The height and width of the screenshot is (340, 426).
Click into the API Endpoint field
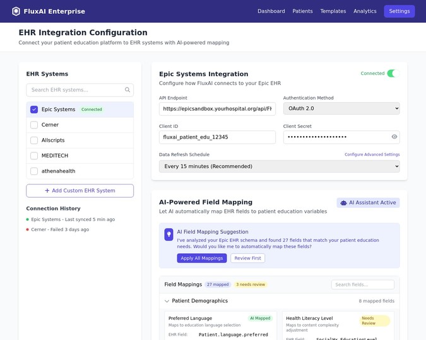pyautogui.click(x=217, y=109)
